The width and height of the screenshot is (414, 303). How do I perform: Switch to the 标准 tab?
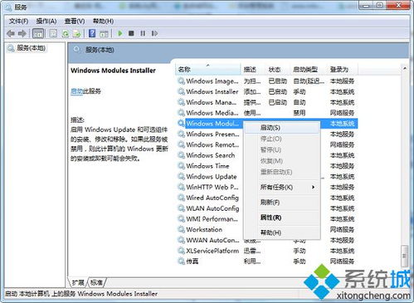(x=96, y=282)
